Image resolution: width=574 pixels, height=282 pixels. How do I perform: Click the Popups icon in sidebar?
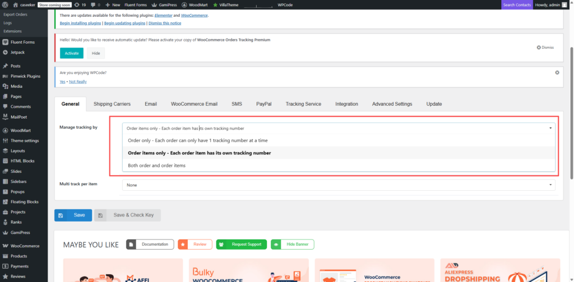(5, 191)
